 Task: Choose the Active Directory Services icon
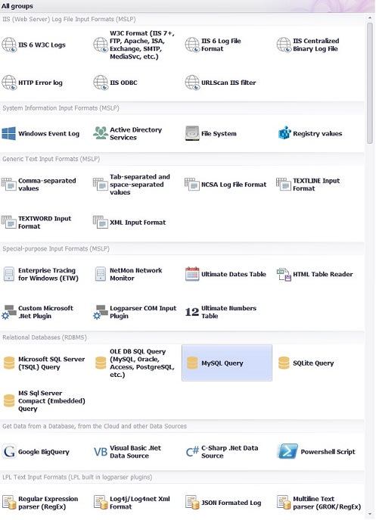100,134
